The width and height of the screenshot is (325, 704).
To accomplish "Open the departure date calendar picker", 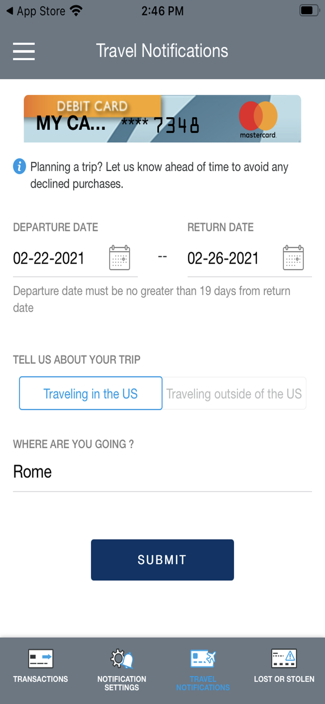I will pyautogui.click(x=120, y=258).
